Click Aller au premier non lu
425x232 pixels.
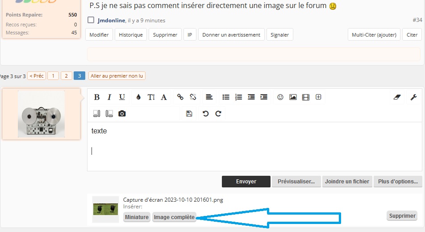coord(117,76)
